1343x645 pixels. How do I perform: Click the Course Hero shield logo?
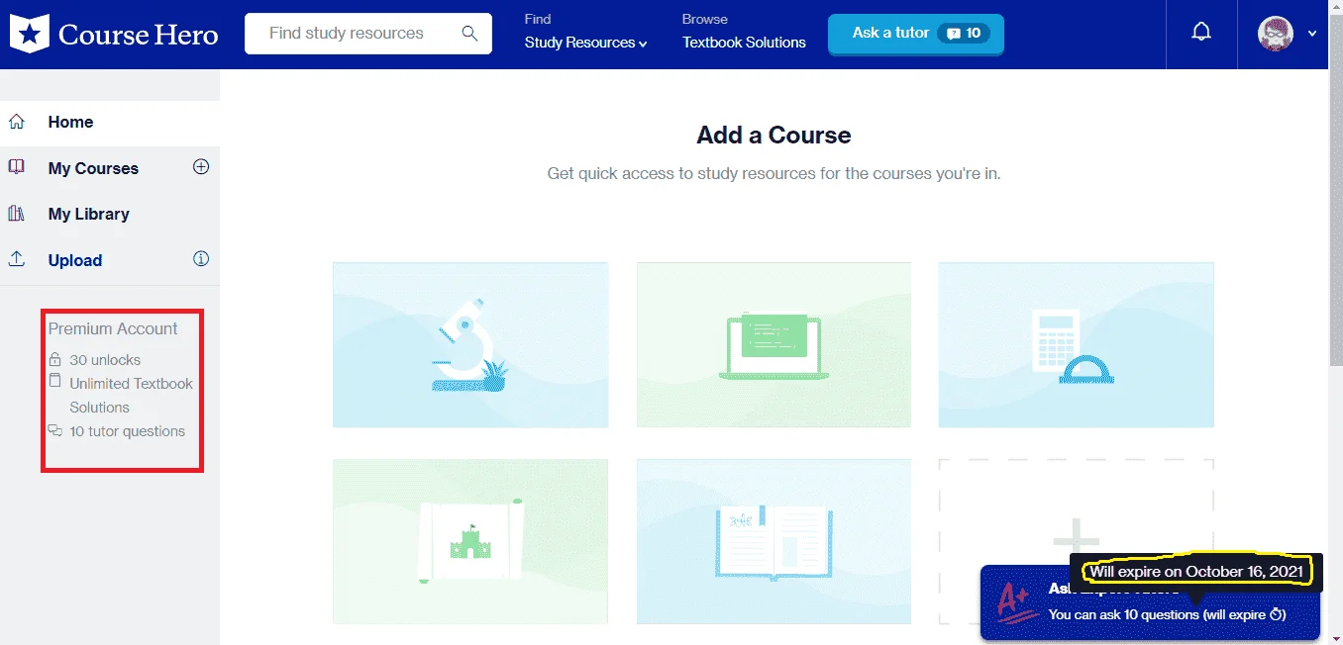[30, 34]
